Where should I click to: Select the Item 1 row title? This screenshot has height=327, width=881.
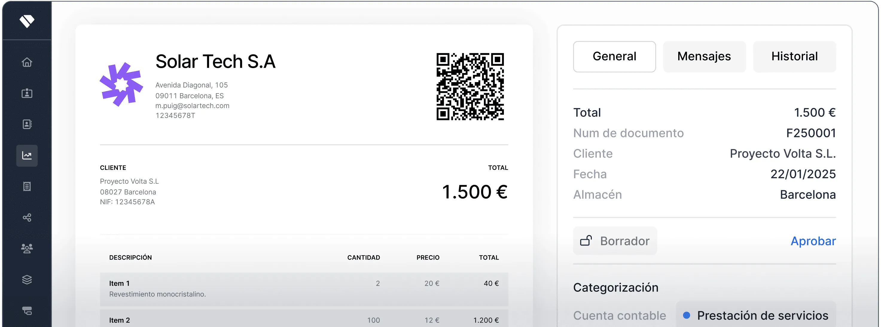point(119,283)
